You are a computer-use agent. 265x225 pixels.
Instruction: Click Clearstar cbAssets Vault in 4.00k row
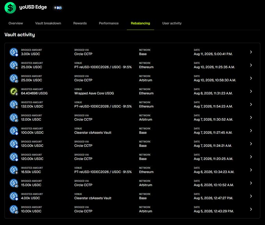tap(93, 198)
